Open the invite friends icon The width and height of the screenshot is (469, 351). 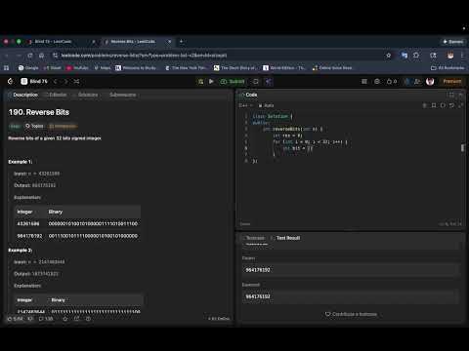(417, 82)
